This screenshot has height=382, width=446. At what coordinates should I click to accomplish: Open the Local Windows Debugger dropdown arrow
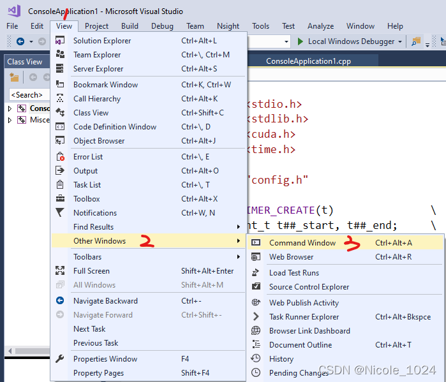coord(400,41)
